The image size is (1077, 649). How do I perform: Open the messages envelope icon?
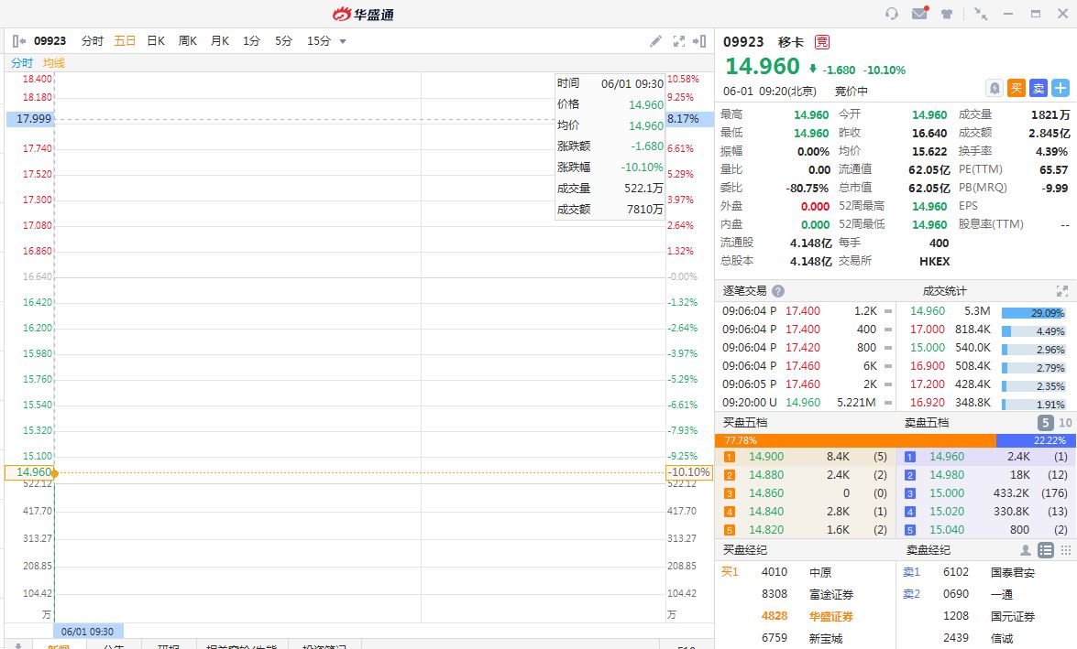(919, 14)
